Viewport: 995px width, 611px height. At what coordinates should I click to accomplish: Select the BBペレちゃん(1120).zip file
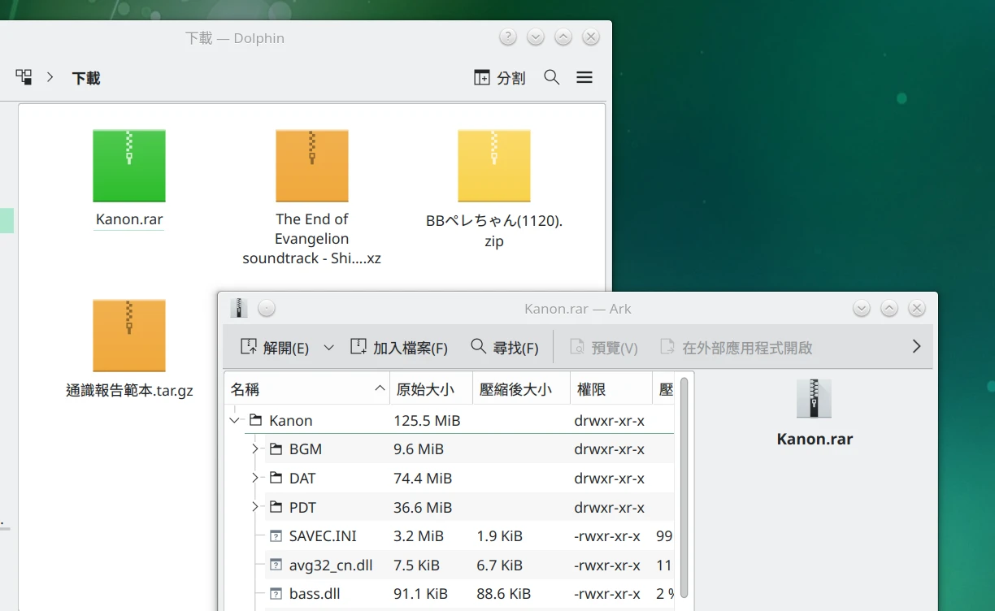493,167
